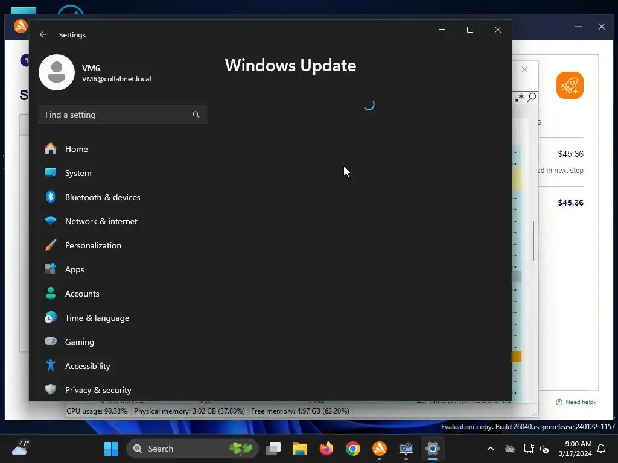Click the Avast logo in background title bar
The height and width of the screenshot is (463, 618).
(21, 26)
